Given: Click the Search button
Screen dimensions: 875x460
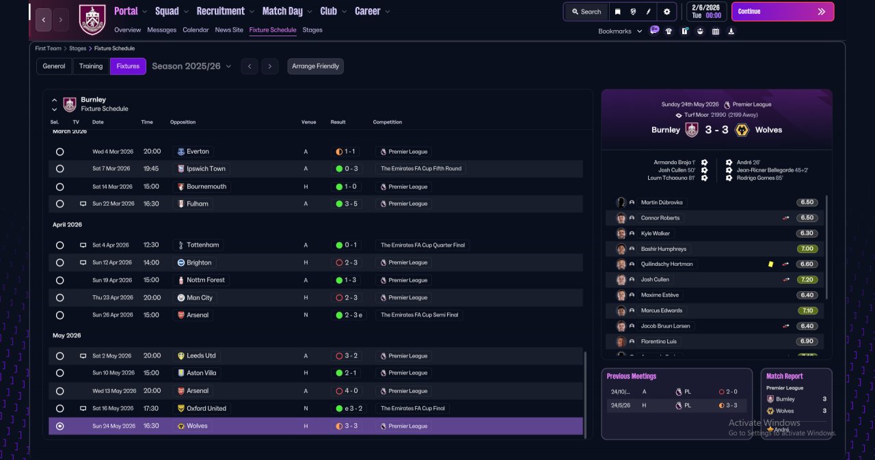Looking at the screenshot, I should [586, 12].
